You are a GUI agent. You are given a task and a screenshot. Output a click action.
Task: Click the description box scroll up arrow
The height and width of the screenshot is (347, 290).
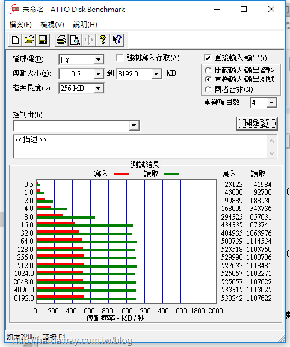point(271,141)
